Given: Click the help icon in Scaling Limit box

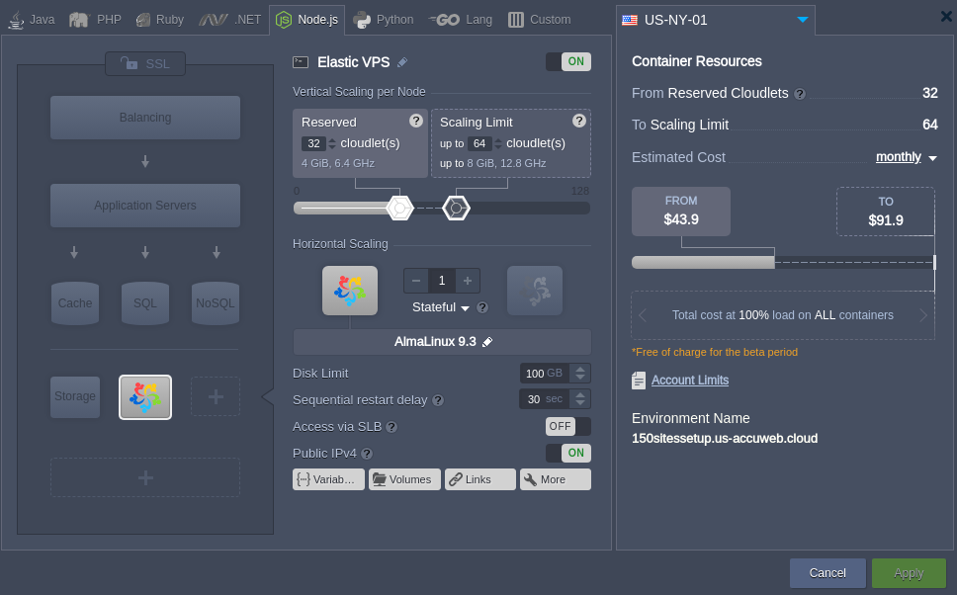Looking at the screenshot, I should (579, 121).
